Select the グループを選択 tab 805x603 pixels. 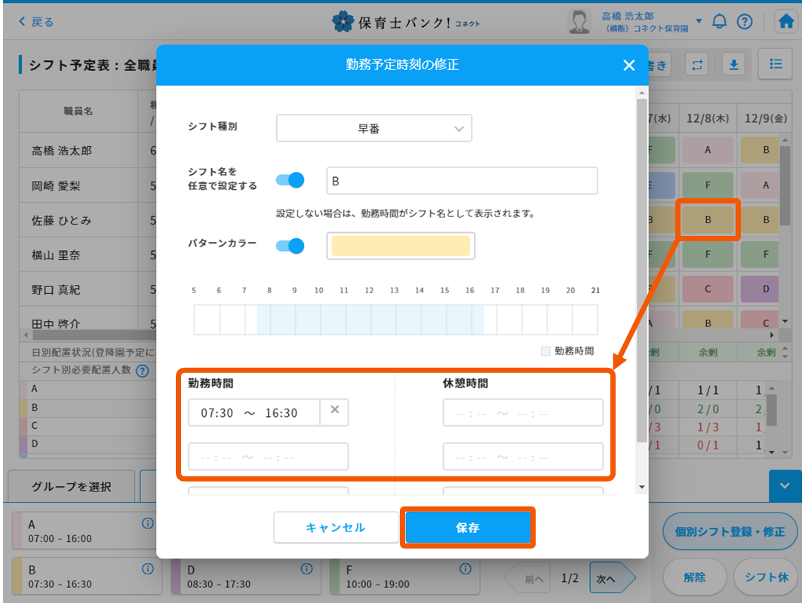coord(72,486)
